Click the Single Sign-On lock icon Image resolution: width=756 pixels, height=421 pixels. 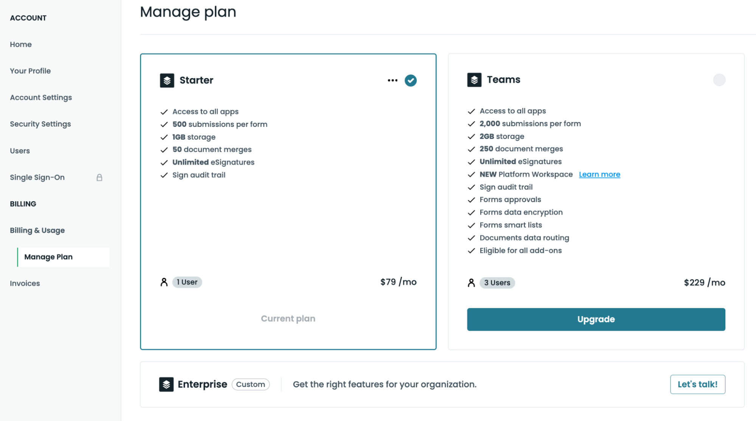99,178
